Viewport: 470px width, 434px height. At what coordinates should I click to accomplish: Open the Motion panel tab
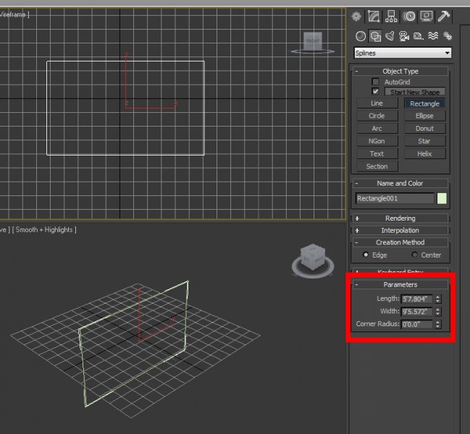coord(409,16)
